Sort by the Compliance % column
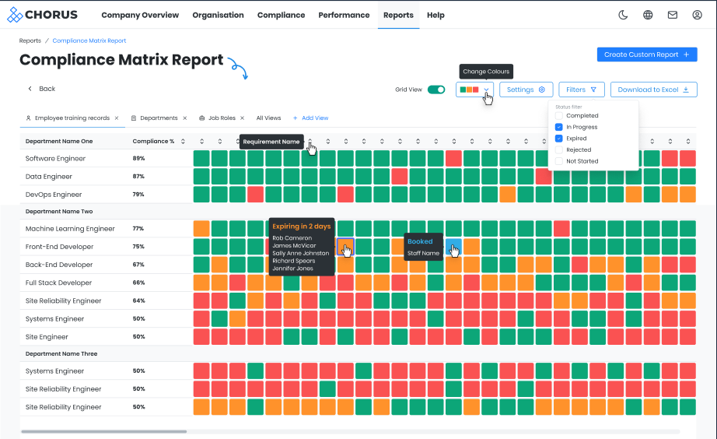The image size is (717, 439). point(183,142)
